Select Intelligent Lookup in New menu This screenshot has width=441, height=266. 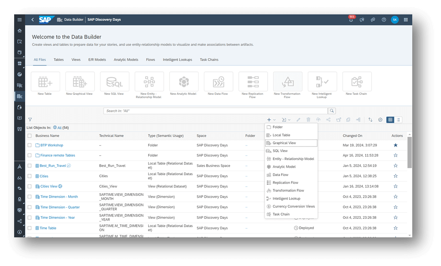291,199
